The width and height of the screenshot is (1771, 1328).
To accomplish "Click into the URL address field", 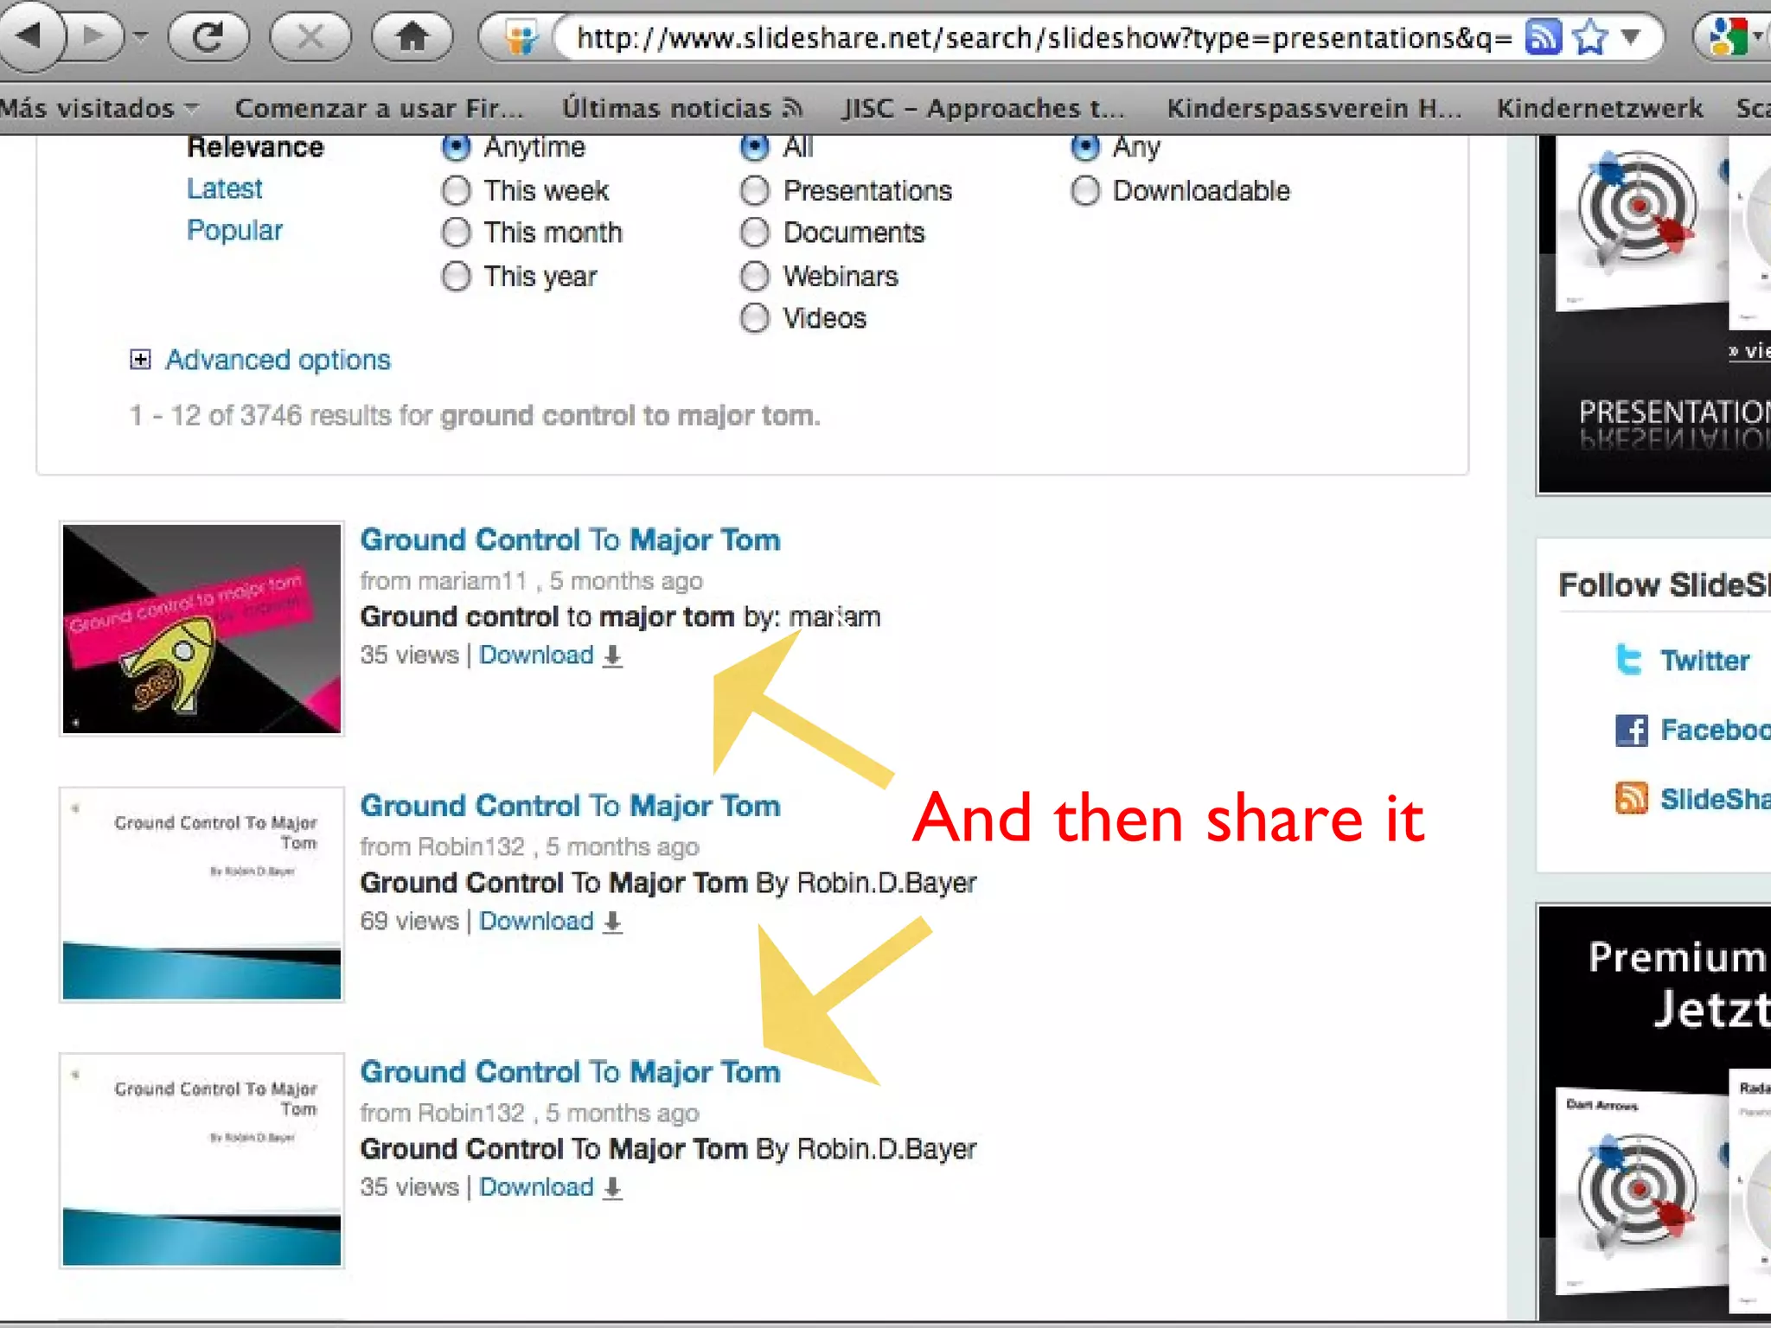I will coord(1038,38).
